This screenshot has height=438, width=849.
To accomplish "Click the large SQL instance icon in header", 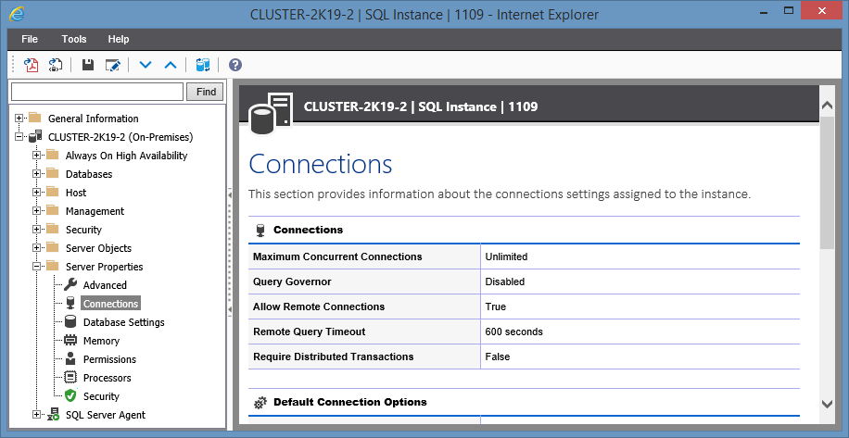I will pyautogui.click(x=271, y=113).
